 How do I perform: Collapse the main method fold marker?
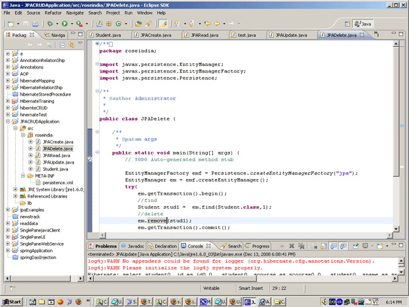(x=97, y=153)
